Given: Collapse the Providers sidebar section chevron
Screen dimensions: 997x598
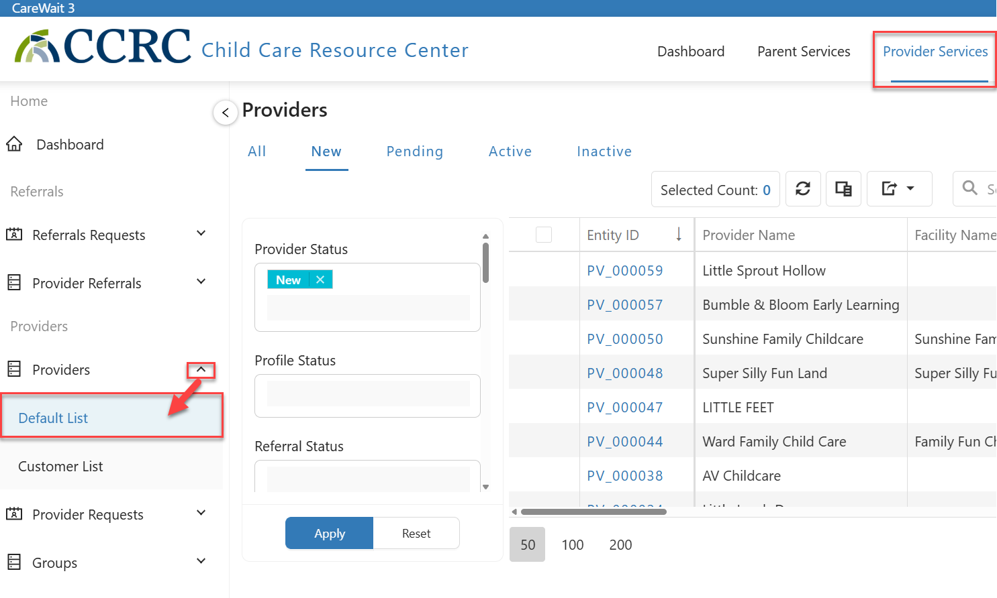Looking at the screenshot, I should pos(201,369).
